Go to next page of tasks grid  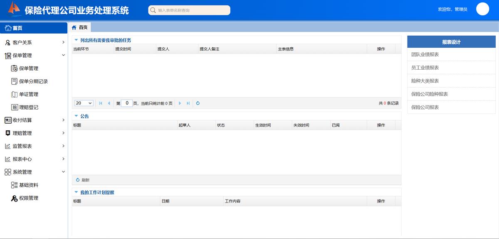[180, 103]
